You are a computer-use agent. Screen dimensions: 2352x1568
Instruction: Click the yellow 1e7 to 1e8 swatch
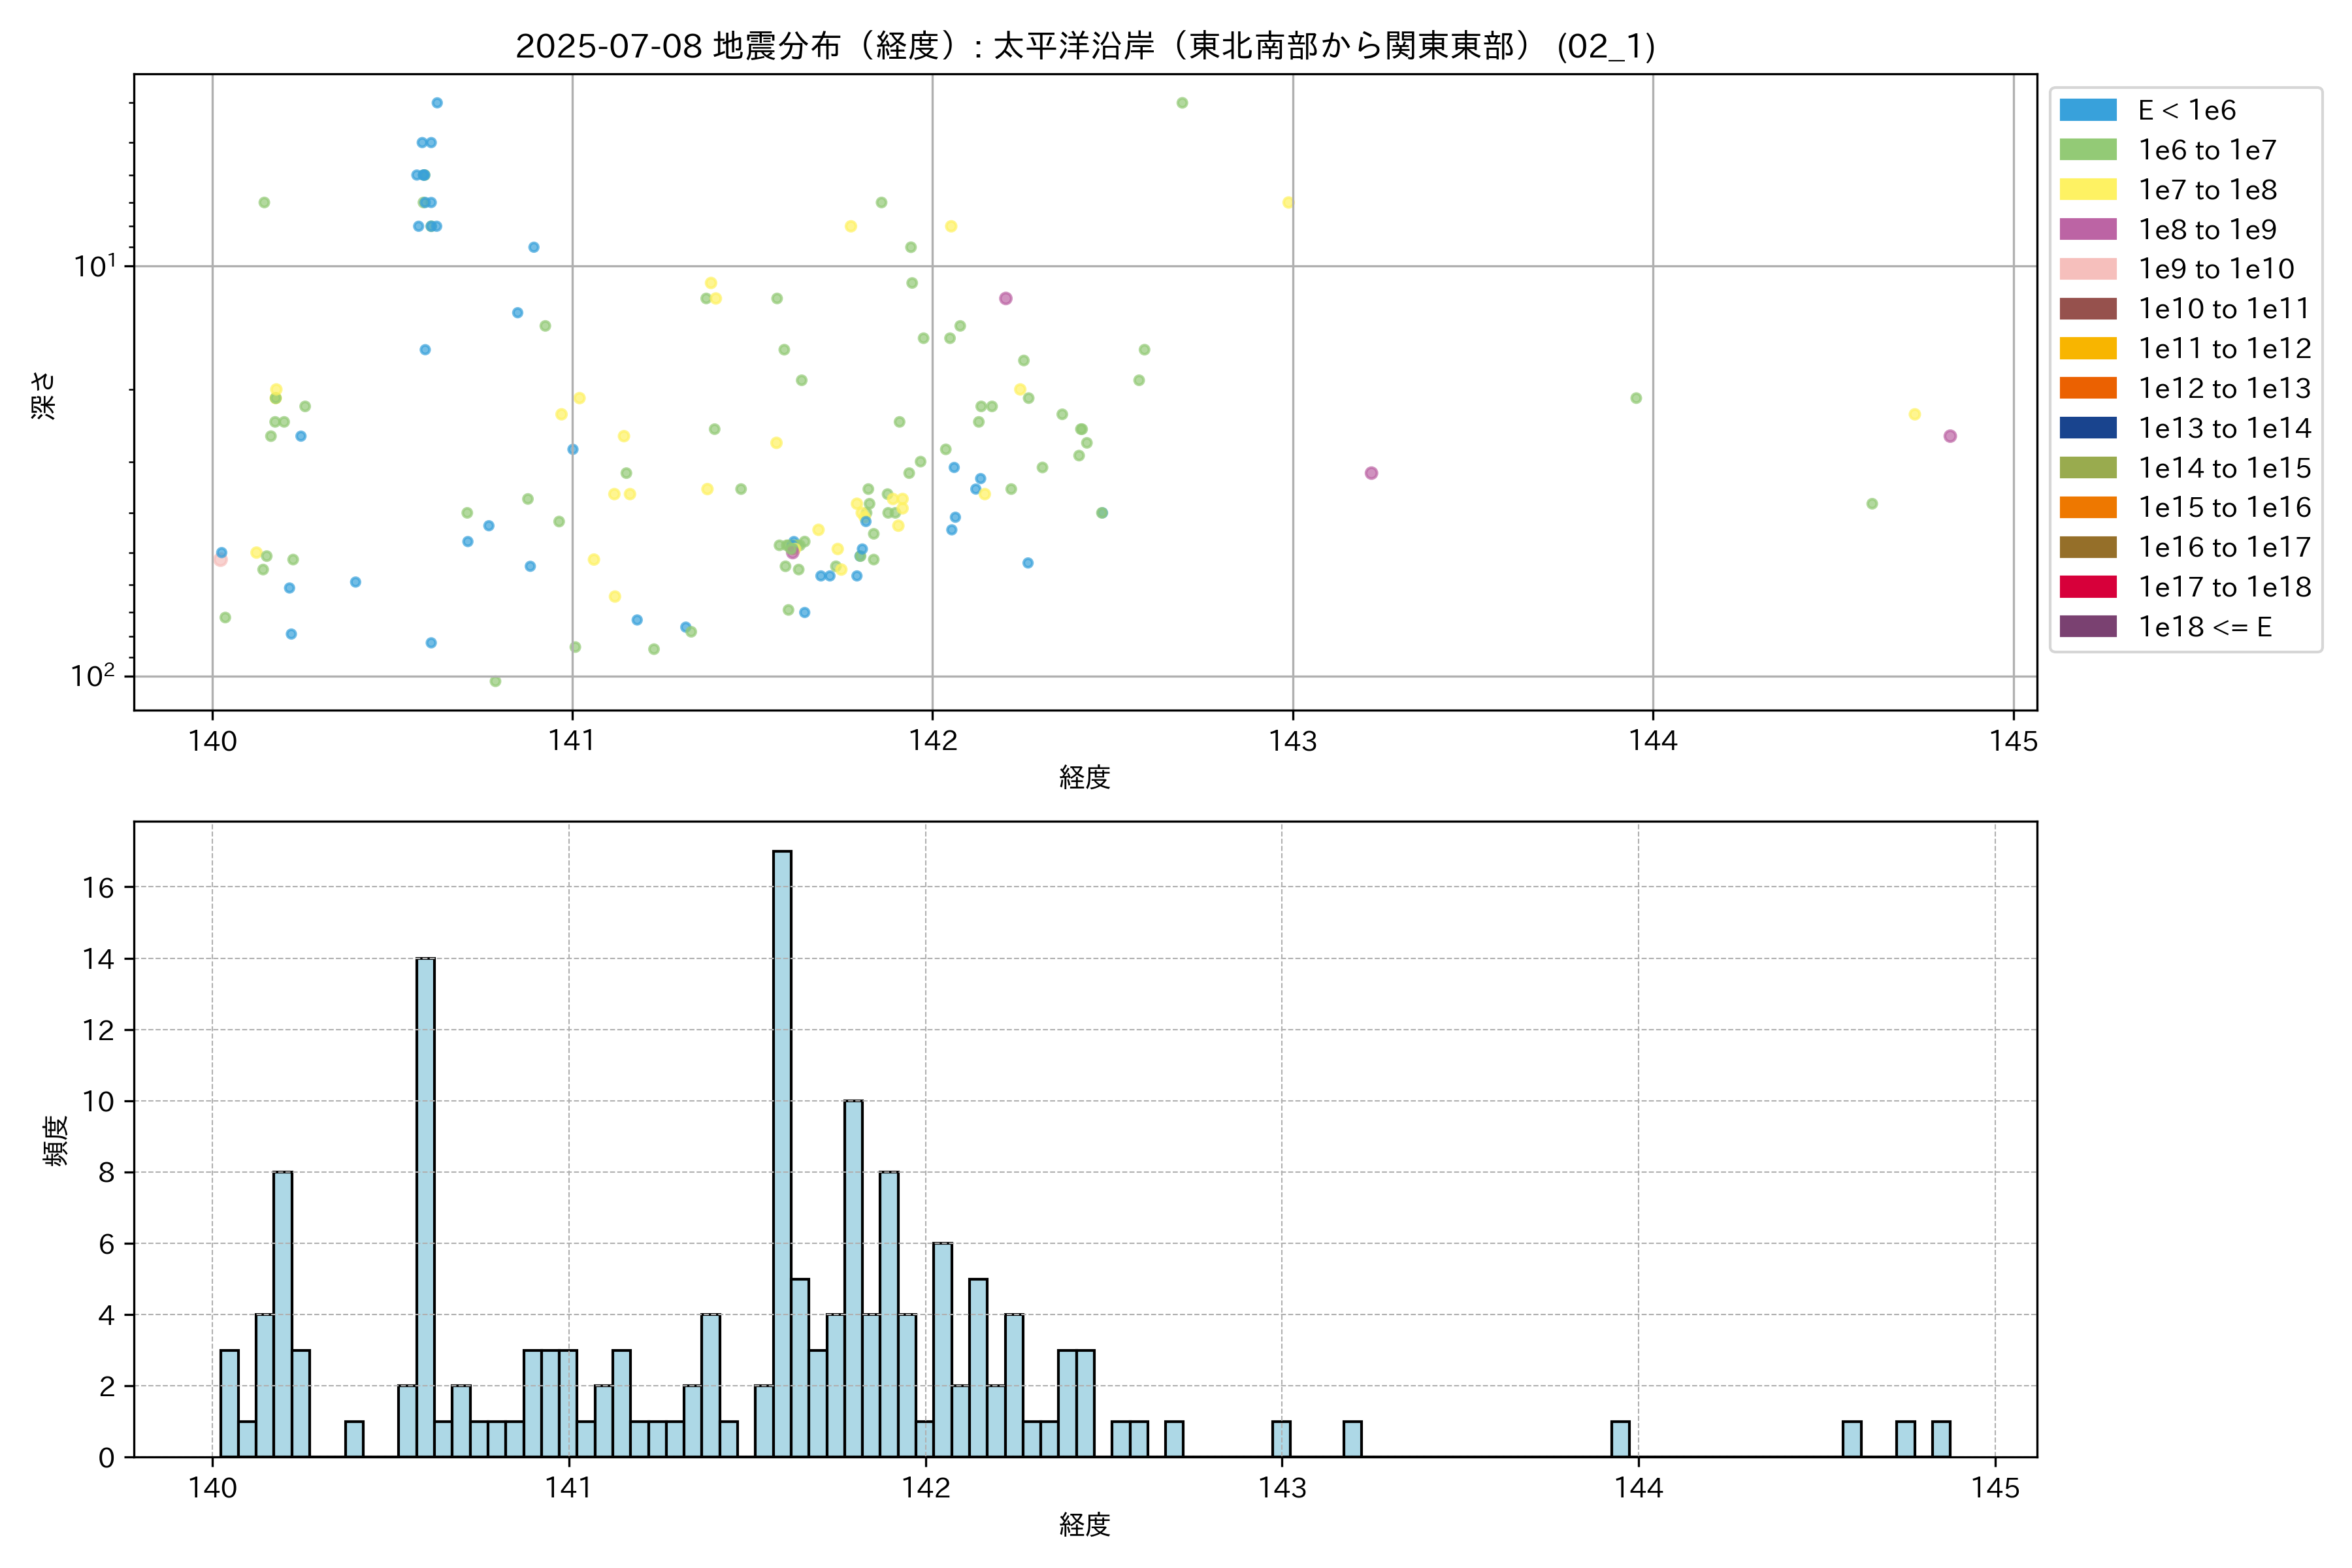click(2088, 190)
